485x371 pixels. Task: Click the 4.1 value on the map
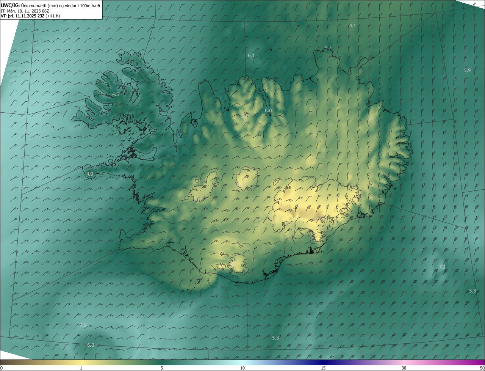click(352, 26)
